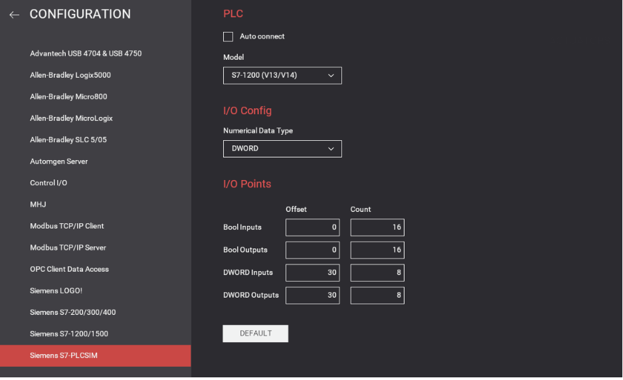Click the Bool Inputs Offset field
Screen dimensions: 623x380
[x=313, y=227]
